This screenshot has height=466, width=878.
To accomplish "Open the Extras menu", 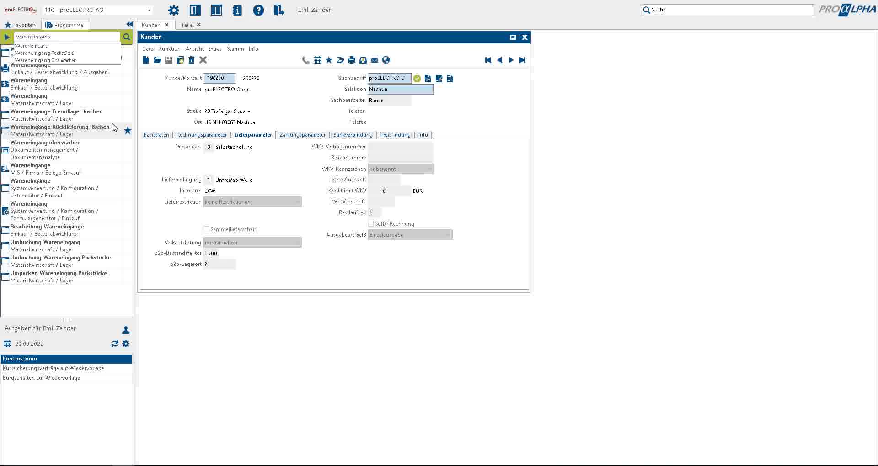I will pyautogui.click(x=215, y=49).
